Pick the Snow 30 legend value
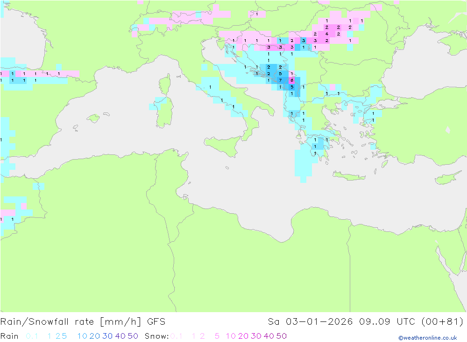Image resolution: width=467 pixels, height=342 pixels. pos(256,336)
